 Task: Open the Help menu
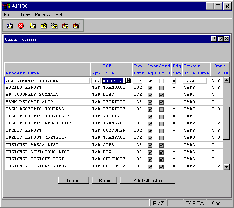click(x=60, y=15)
